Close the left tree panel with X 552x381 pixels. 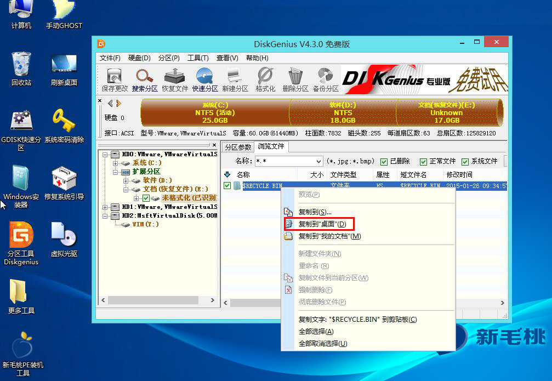pos(214,145)
